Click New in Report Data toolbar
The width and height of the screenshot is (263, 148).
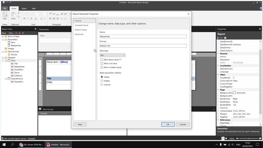[x=4, y=33]
